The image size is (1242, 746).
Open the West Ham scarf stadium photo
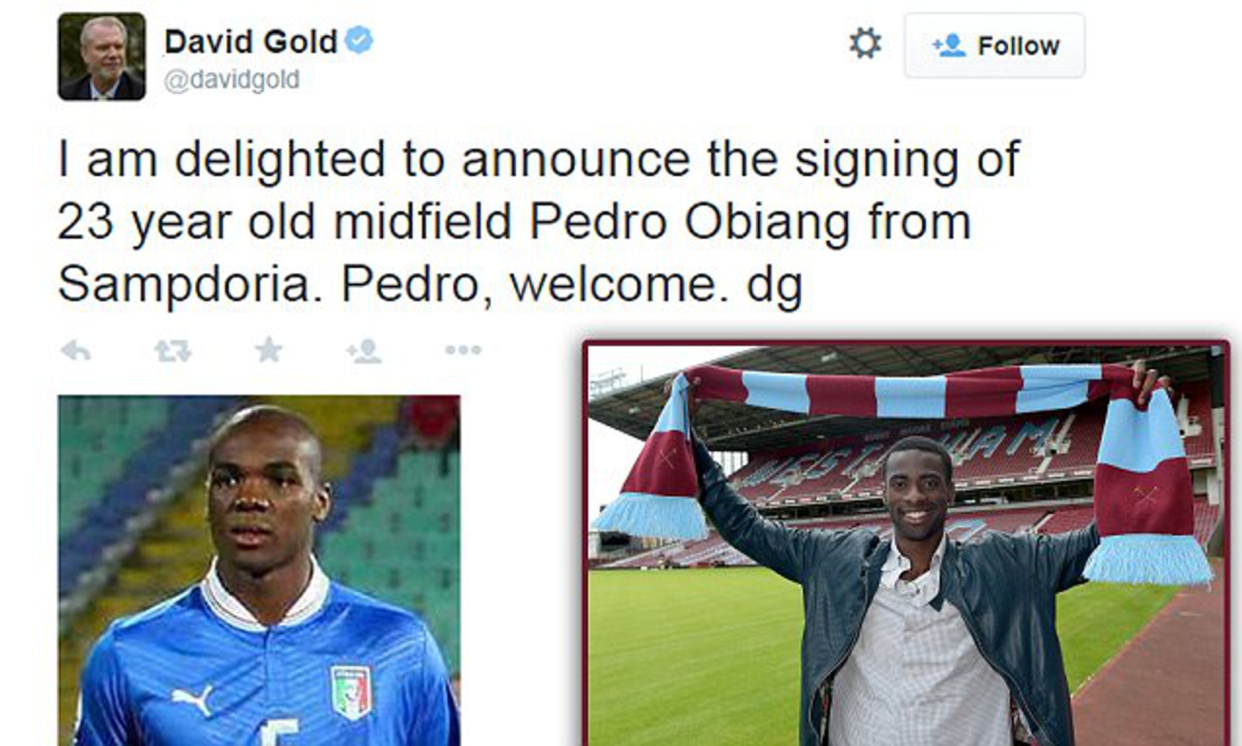(x=906, y=544)
